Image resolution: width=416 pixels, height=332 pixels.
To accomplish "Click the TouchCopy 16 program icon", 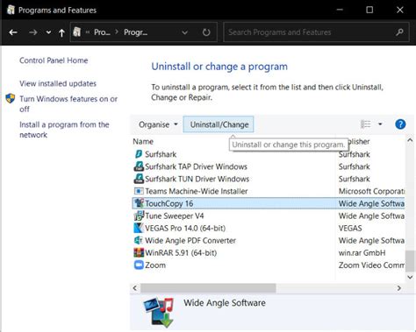I will click(139, 203).
